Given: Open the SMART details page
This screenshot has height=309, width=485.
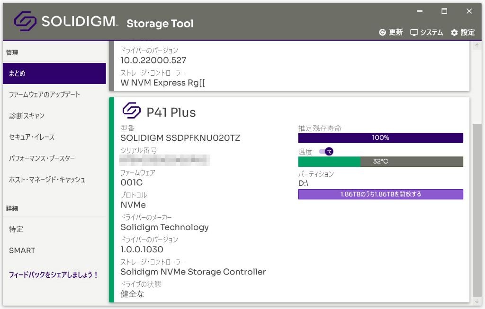Looking at the screenshot, I should (x=22, y=250).
